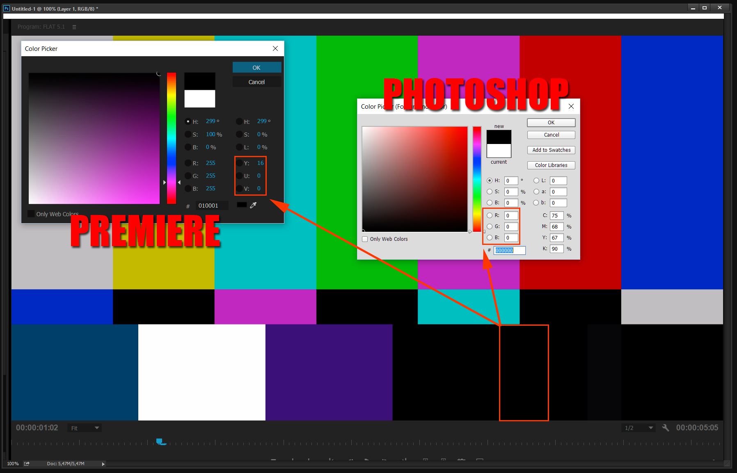Click the Y value 16 in Premiere picker

260,163
